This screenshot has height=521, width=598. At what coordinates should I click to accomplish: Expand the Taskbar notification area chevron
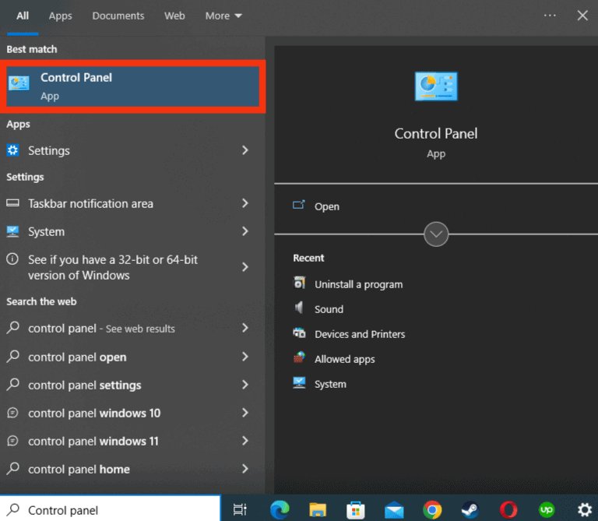[x=245, y=203]
